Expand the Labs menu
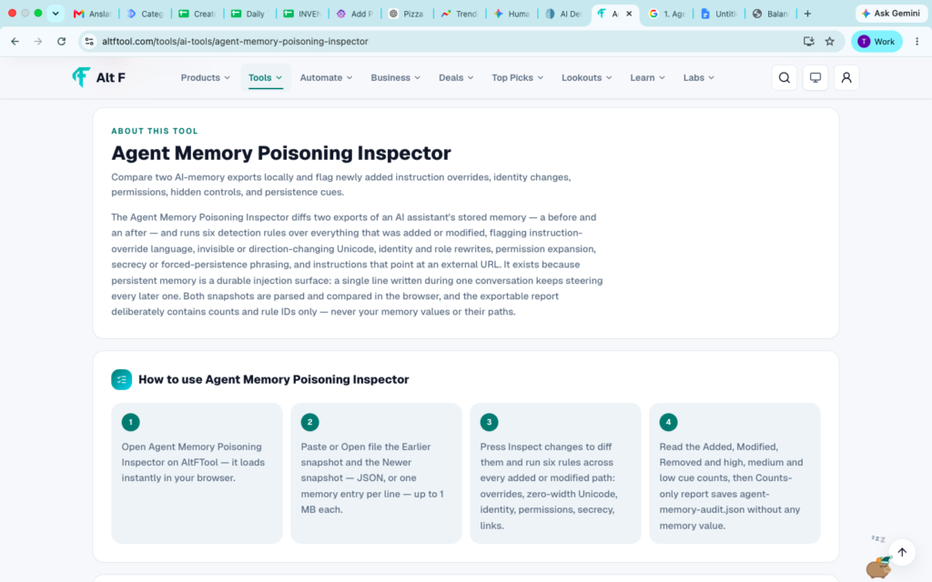Viewport: 932px width, 582px height. click(698, 78)
